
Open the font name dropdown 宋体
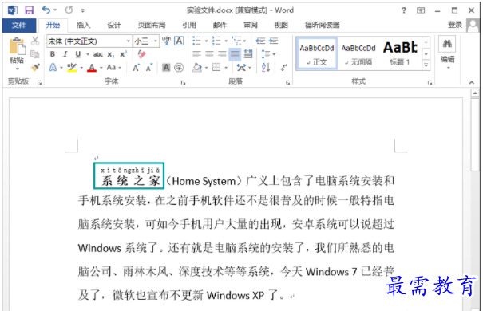[x=129, y=41]
